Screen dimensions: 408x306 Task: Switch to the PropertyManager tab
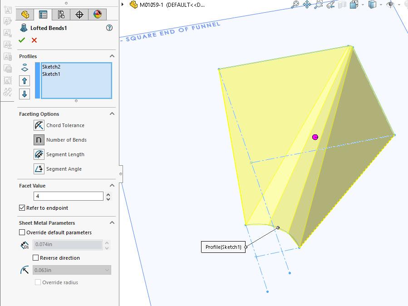click(x=43, y=14)
